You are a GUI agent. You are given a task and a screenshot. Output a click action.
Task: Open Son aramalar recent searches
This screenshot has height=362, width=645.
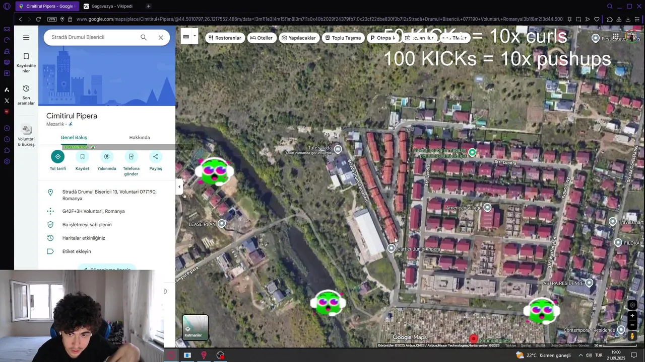[26, 95]
